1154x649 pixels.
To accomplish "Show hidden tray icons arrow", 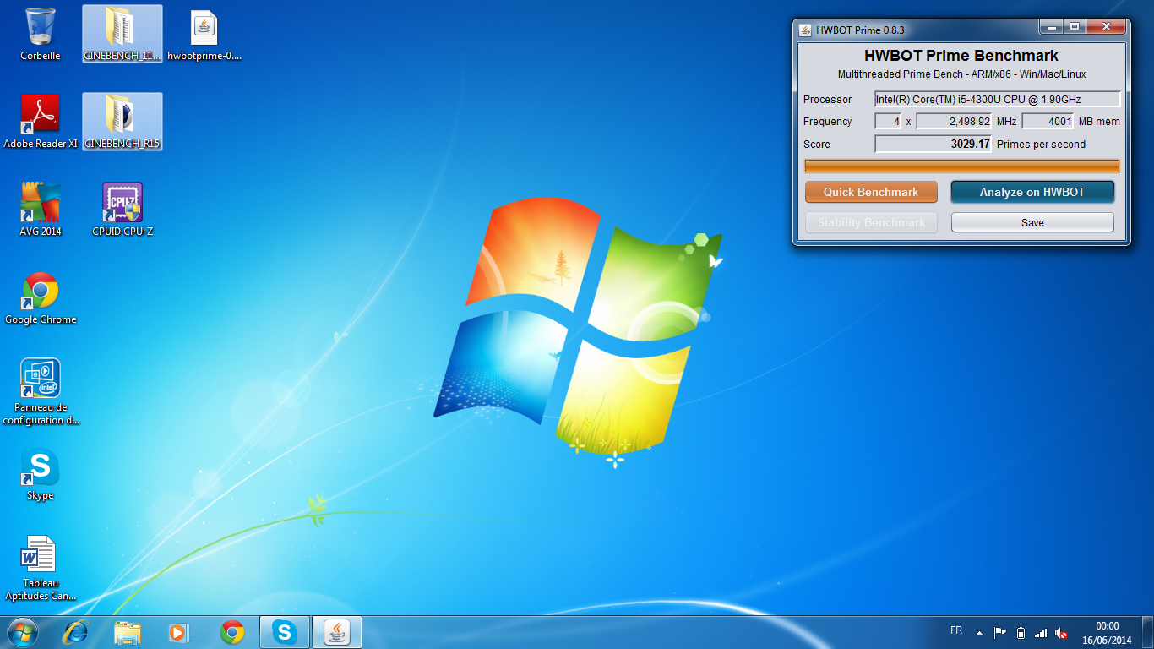I will (979, 632).
